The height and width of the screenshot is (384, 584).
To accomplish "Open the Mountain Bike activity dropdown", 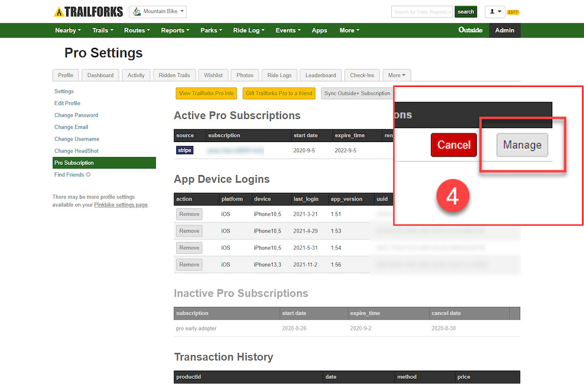I will pos(157,11).
